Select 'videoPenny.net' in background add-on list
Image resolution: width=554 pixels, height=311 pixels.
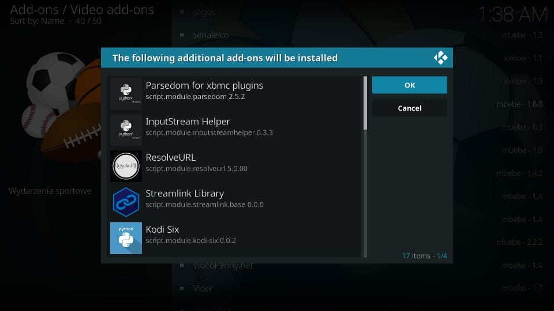(223, 266)
